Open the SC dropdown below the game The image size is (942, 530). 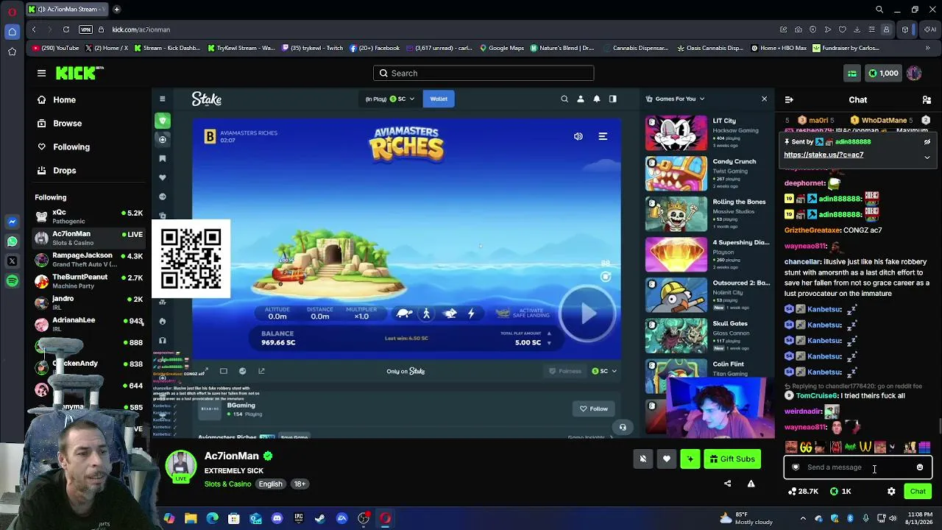[x=604, y=371]
